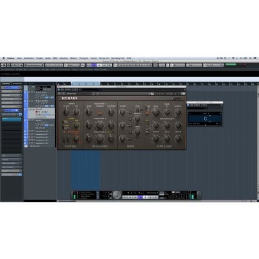Open the Transport menu

[x=84, y=58]
